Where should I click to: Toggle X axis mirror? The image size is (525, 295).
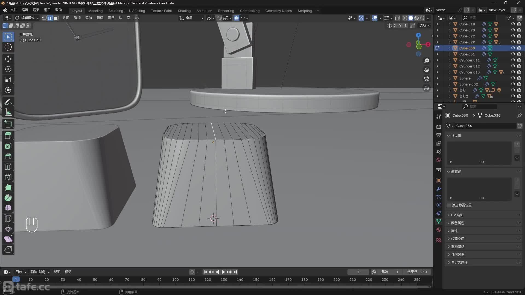click(x=395, y=26)
